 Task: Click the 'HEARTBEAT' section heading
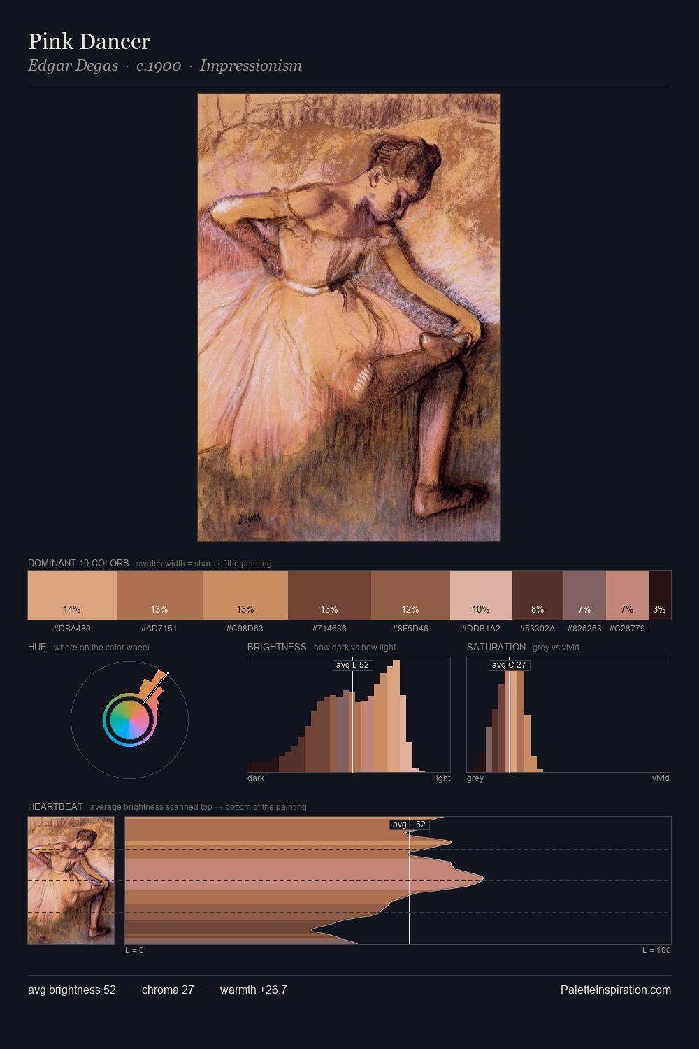coord(55,806)
